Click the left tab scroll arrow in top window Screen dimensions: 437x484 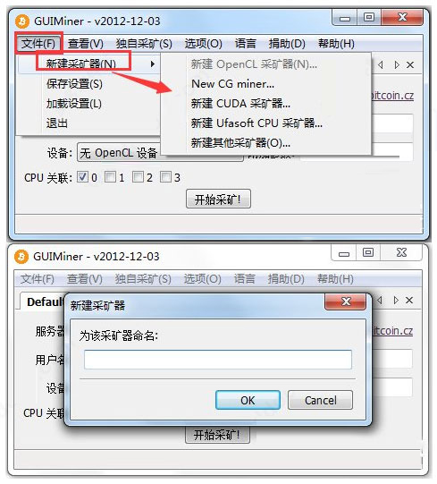(x=381, y=64)
